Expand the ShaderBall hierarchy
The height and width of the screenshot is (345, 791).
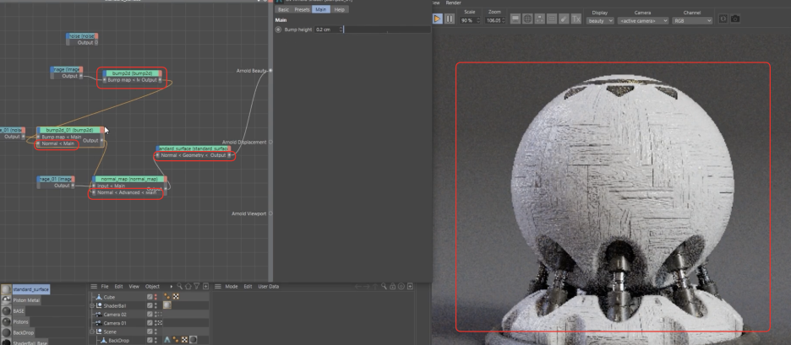click(x=92, y=305)
